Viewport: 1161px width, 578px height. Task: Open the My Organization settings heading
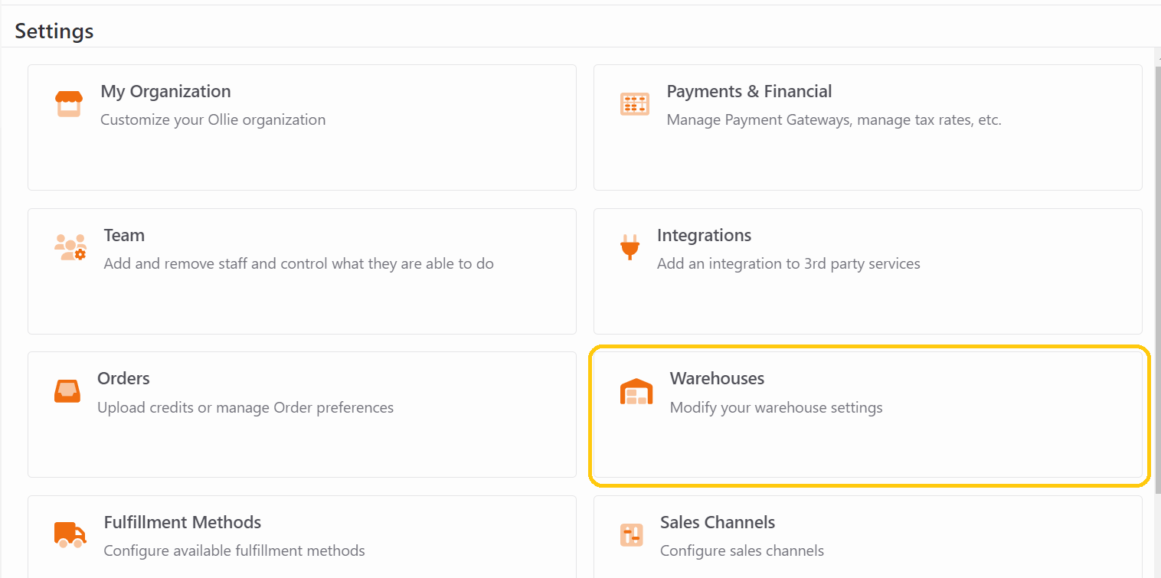165,91
